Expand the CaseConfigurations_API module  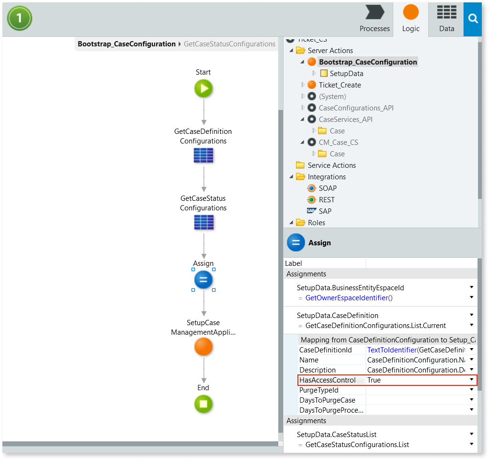click(x=303, y=108)
